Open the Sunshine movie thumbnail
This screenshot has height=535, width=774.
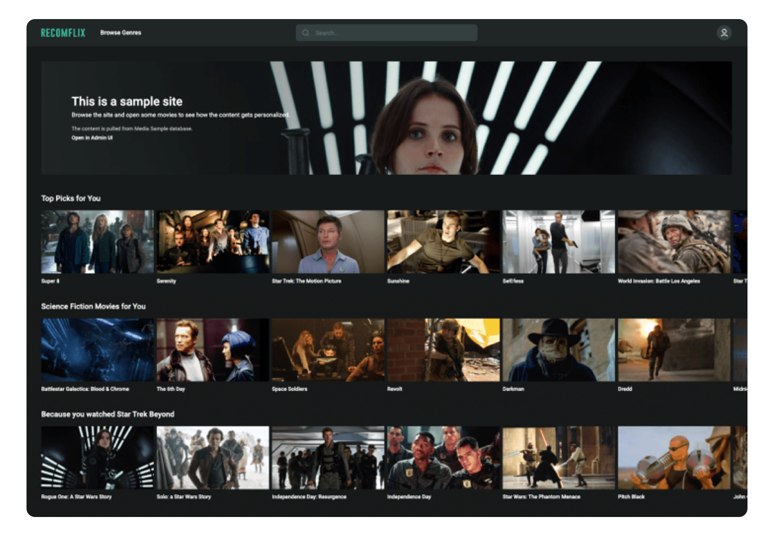pos(443,242)
